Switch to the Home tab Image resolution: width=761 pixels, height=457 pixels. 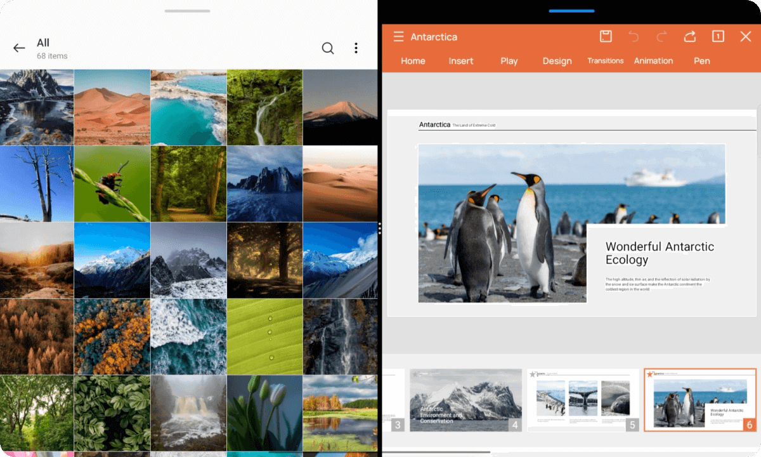413,61
